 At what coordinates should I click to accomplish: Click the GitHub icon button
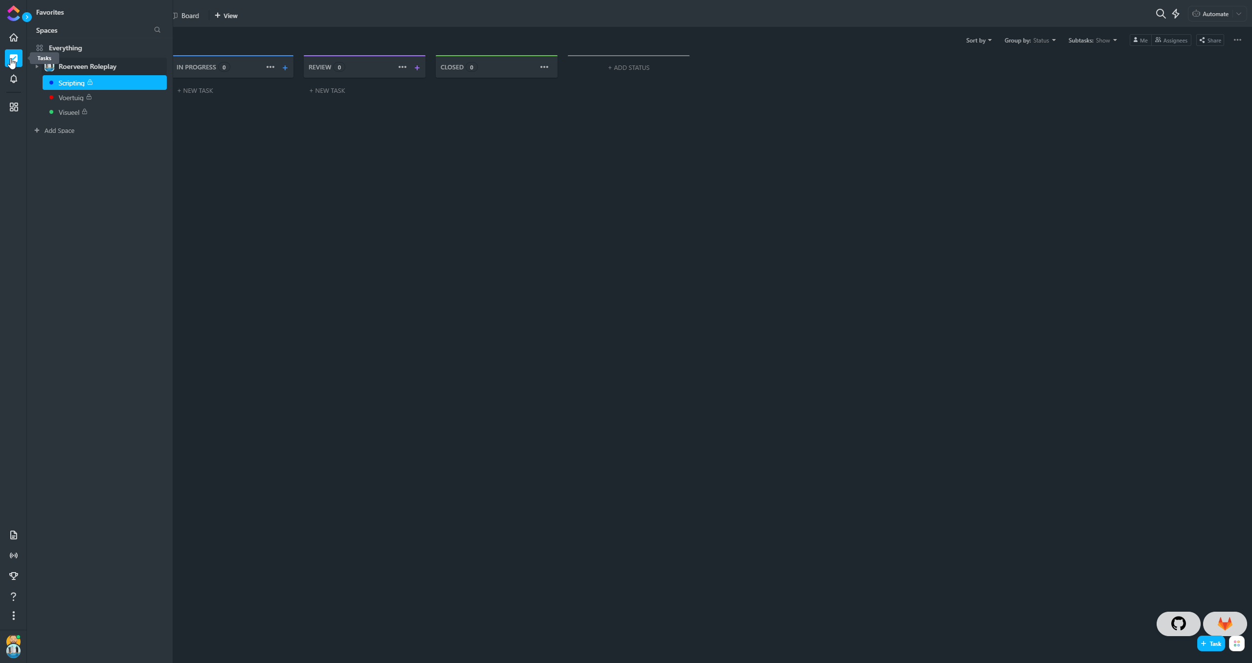[x=1178, y=623]
